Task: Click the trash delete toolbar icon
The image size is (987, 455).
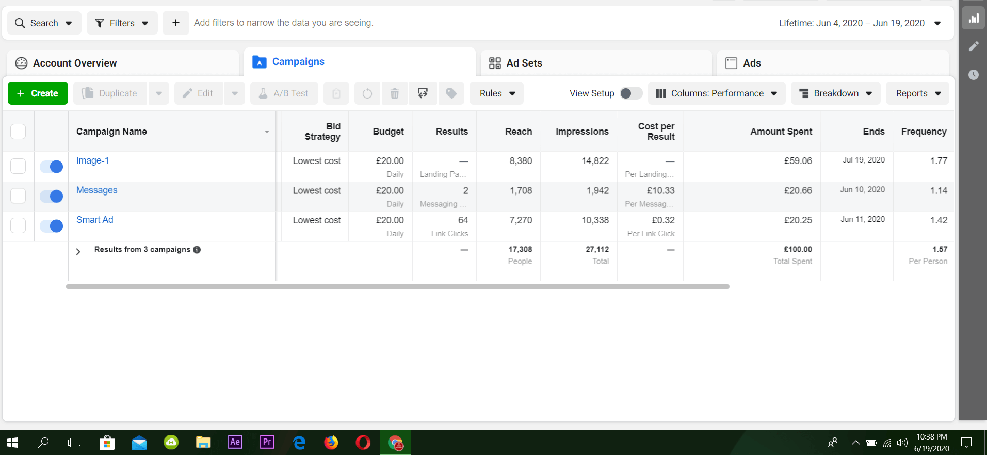Action: [x=395, y=93]
